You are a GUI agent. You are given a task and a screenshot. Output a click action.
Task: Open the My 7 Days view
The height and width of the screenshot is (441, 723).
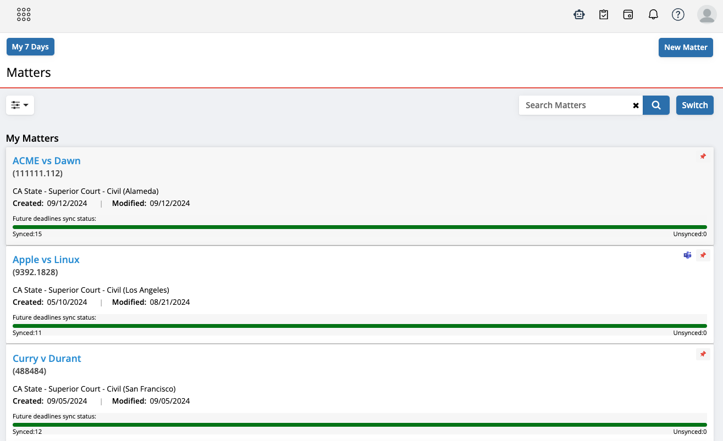click(x=30, y=47)
